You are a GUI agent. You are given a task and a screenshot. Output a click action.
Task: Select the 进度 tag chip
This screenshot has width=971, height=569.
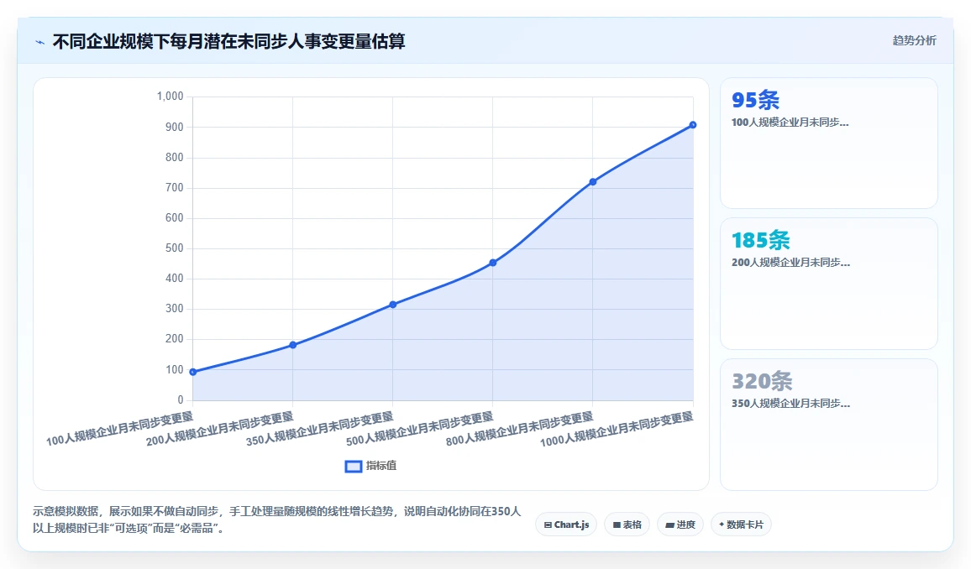tap(680, 525)
